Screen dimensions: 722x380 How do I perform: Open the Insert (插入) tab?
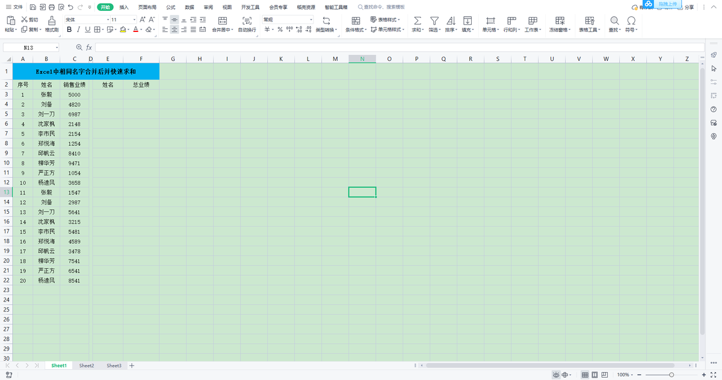124,7
